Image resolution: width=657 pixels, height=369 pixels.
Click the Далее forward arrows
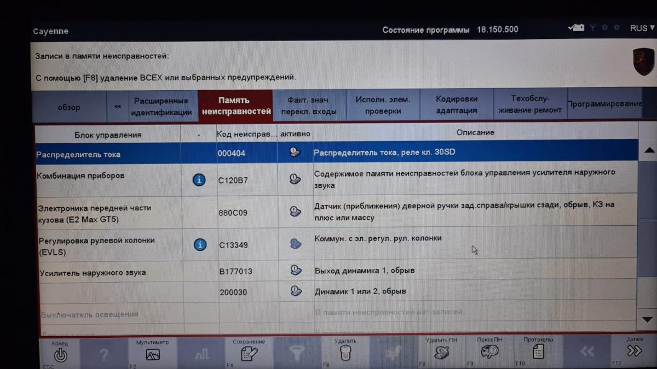(x=634, y=350)
